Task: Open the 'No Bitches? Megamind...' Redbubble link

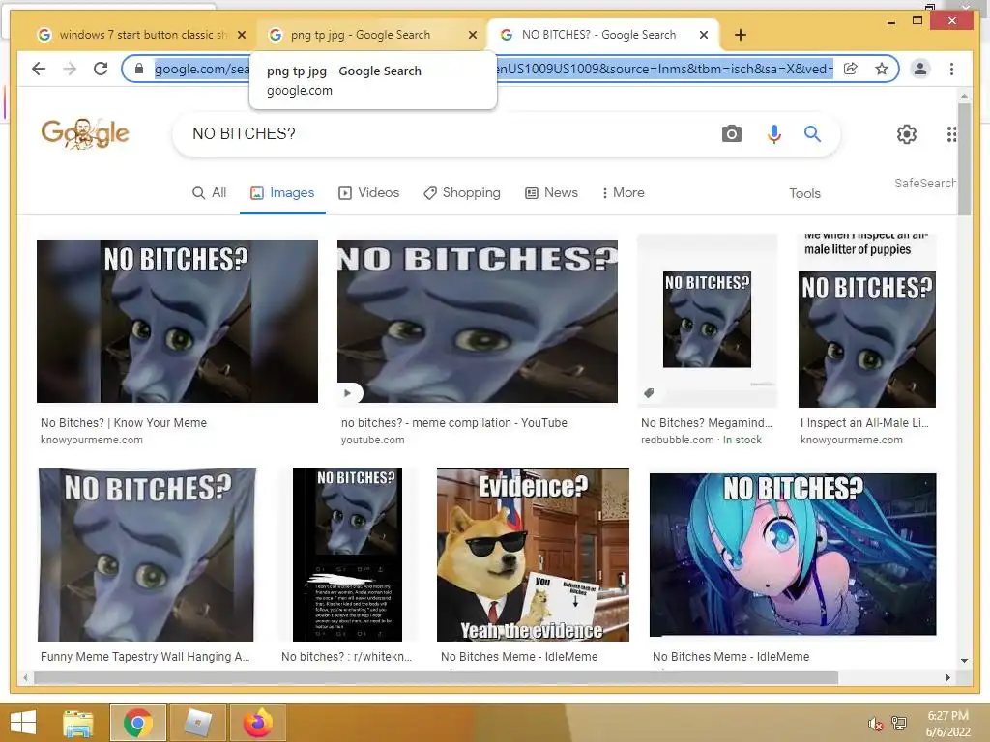Action: (707, 423)
